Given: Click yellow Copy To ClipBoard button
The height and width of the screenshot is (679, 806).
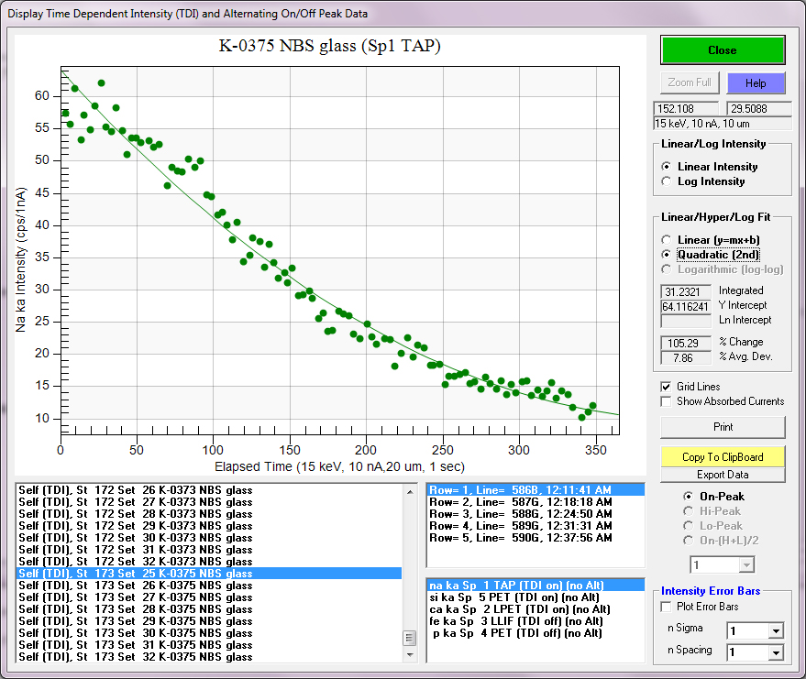Looking at the screenshot, I should click(x=723, y=456).
